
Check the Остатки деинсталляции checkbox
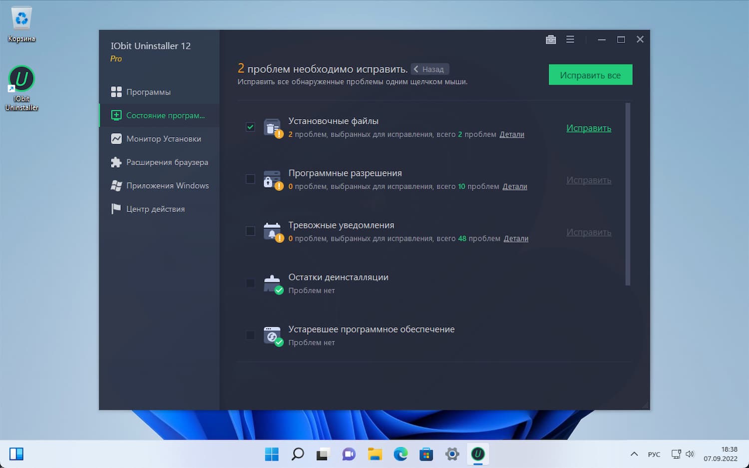click(250, 283)
